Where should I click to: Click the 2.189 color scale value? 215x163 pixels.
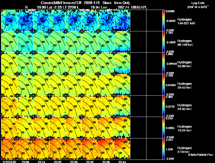(169, 76)
